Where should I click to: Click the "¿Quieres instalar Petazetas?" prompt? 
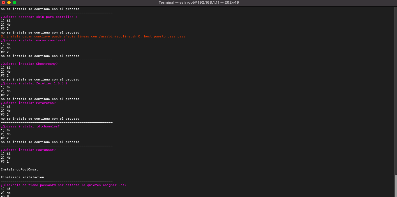[28, 103]
